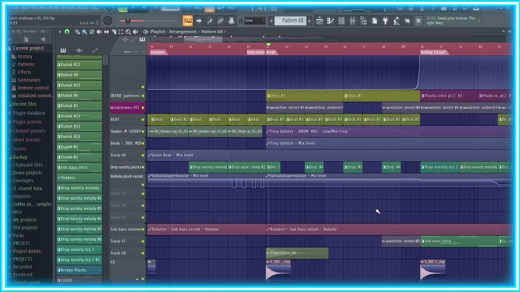The image size is (520, 292).
Task: Expand the Packs folder in browser
Action: click(x=18, y=236)
